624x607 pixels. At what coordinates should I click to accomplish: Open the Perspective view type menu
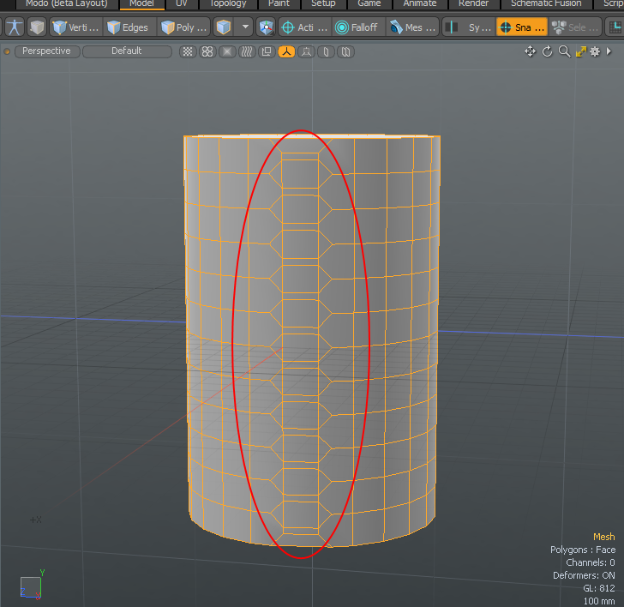tap(46, 51)
